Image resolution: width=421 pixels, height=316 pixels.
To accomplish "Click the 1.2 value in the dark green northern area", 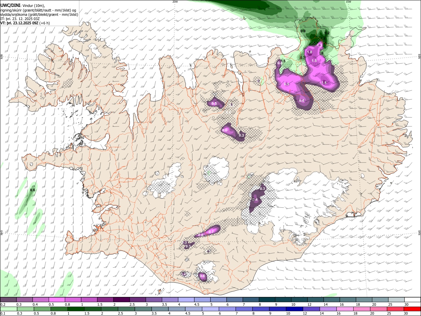I will click(x=327, y=33).
